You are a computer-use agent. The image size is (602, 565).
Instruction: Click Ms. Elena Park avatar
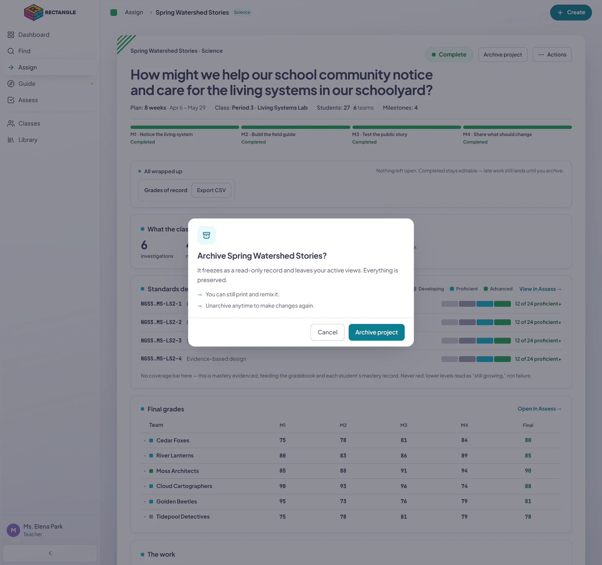(13, 530)
